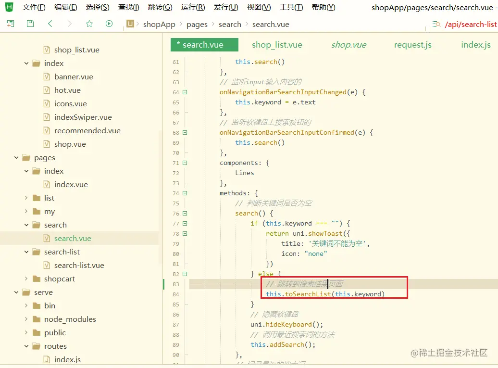This screenshot has height=368, width=498.
Task: Fold else block at line 82
Action: click(x=185, y=274)
